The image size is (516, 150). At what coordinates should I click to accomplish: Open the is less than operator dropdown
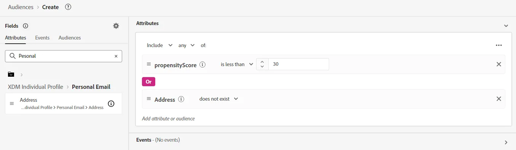click(237, 64)
